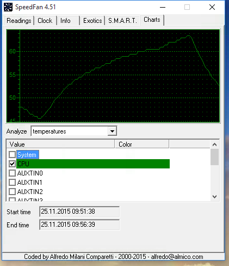Open the Analyze dropdown arrow

[112, 131]
